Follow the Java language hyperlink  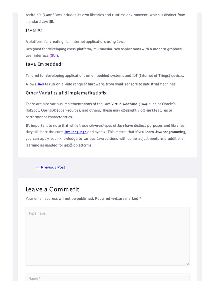(75, 132)
